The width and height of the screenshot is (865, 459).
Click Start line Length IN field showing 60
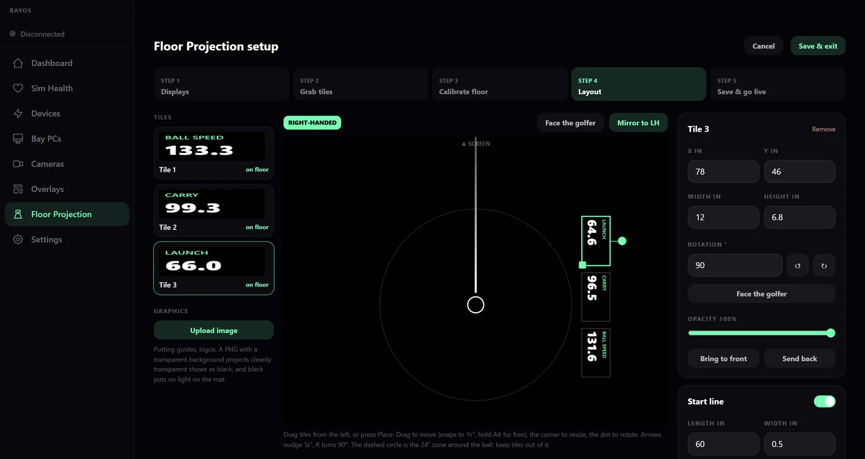(723, 444)
